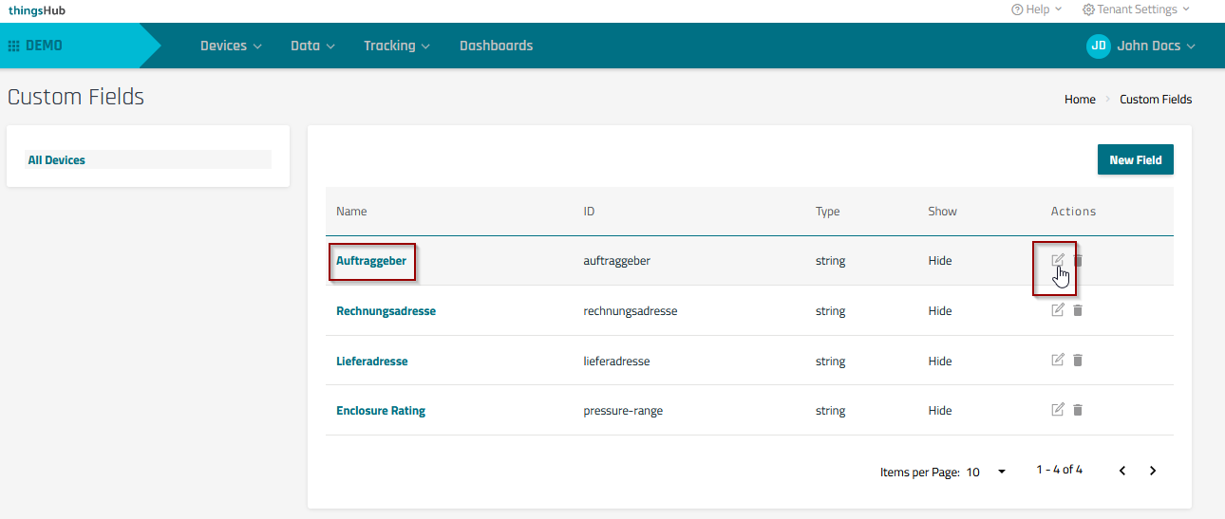This screenshot has width=1225, height=519.
Task: Expand the Tracking dropdown
Action: coord(396,46)
